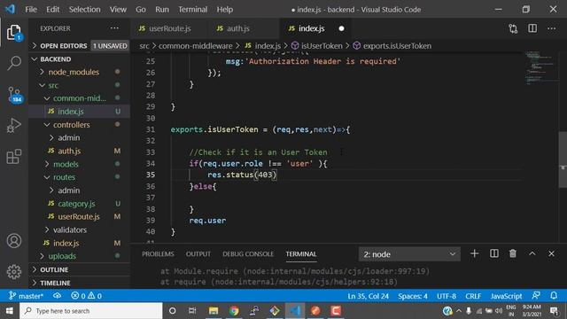Open the Manage settings gear
This screenshot has height=319, width=567.
(x=14, y=272)
